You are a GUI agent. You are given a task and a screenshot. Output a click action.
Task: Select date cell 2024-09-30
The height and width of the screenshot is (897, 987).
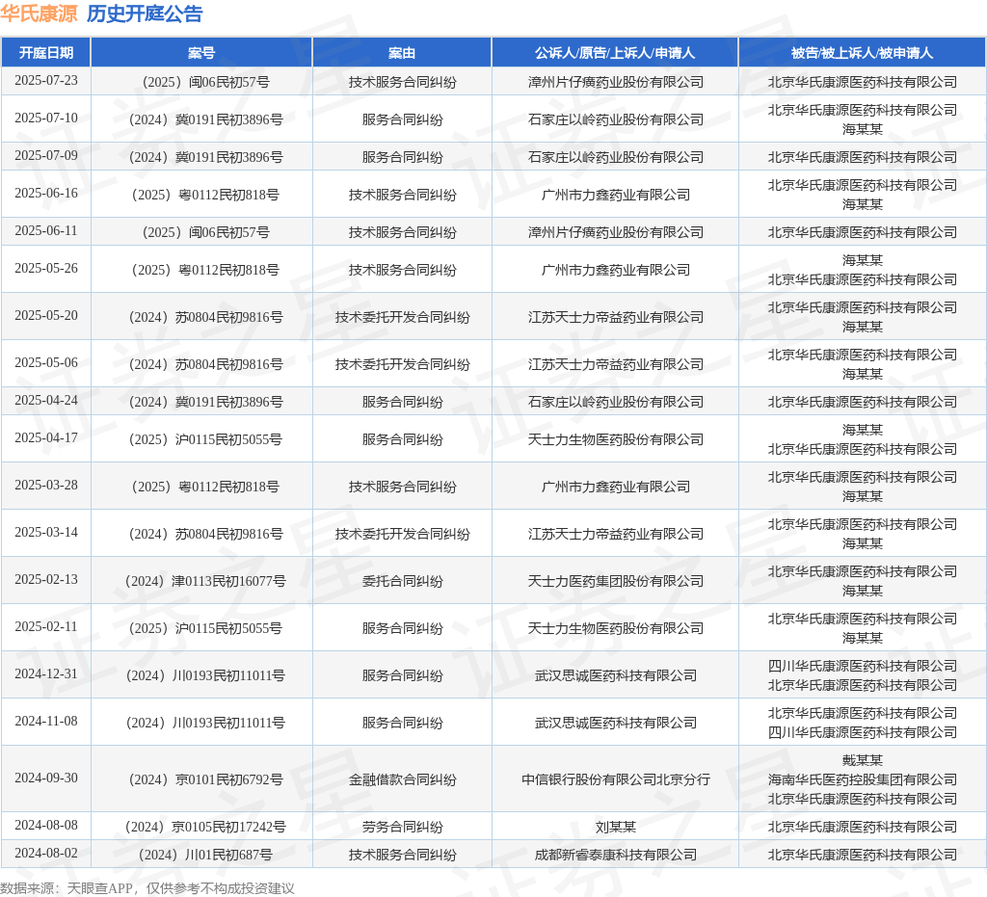tap(46, 778)
